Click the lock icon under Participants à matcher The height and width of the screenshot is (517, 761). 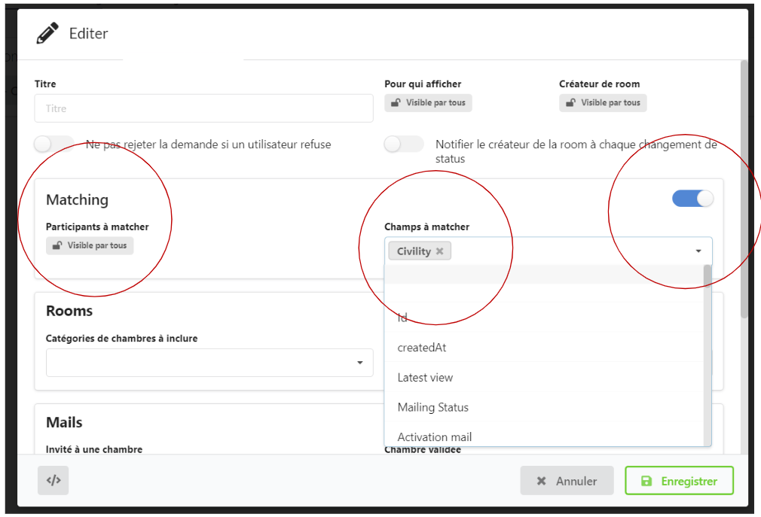tap(56, 246)
